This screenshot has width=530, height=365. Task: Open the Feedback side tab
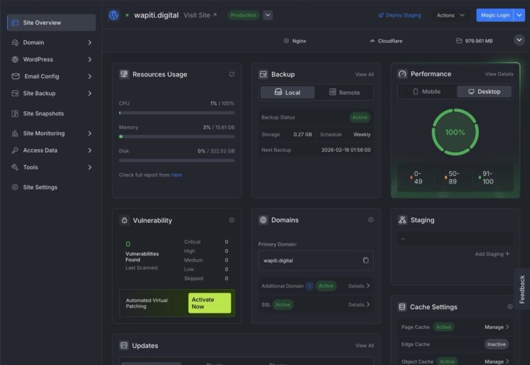click(x=522, y=289)
